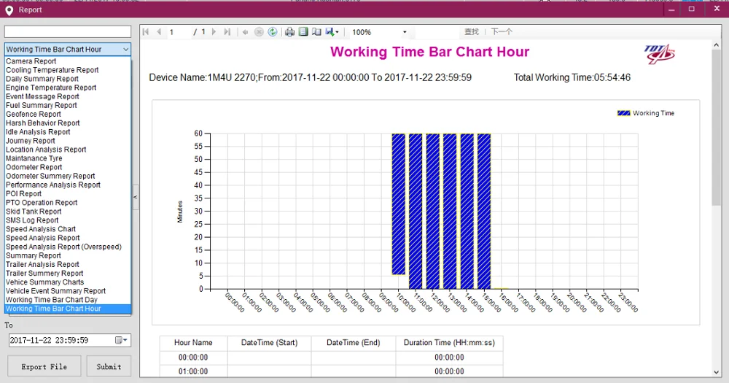This screenshot has width=729, height=383.
Task: Choose Working Time Bar Chart Day
Action: tap(51, 300)
